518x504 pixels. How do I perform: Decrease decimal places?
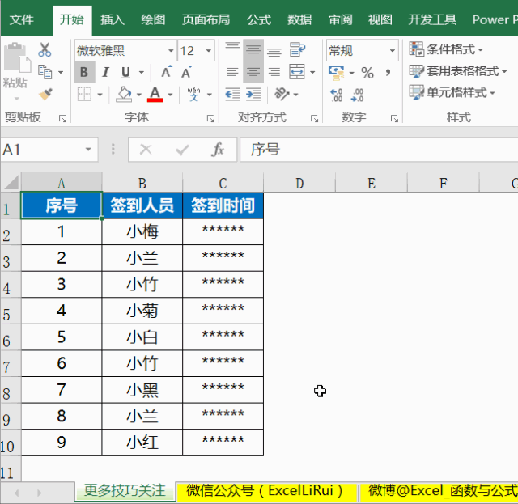(358, 95)
